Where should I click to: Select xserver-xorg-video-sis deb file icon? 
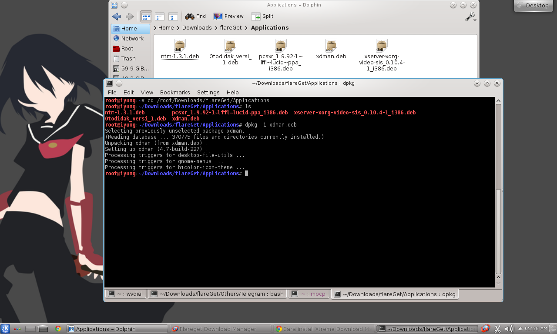tap(382, 45)
